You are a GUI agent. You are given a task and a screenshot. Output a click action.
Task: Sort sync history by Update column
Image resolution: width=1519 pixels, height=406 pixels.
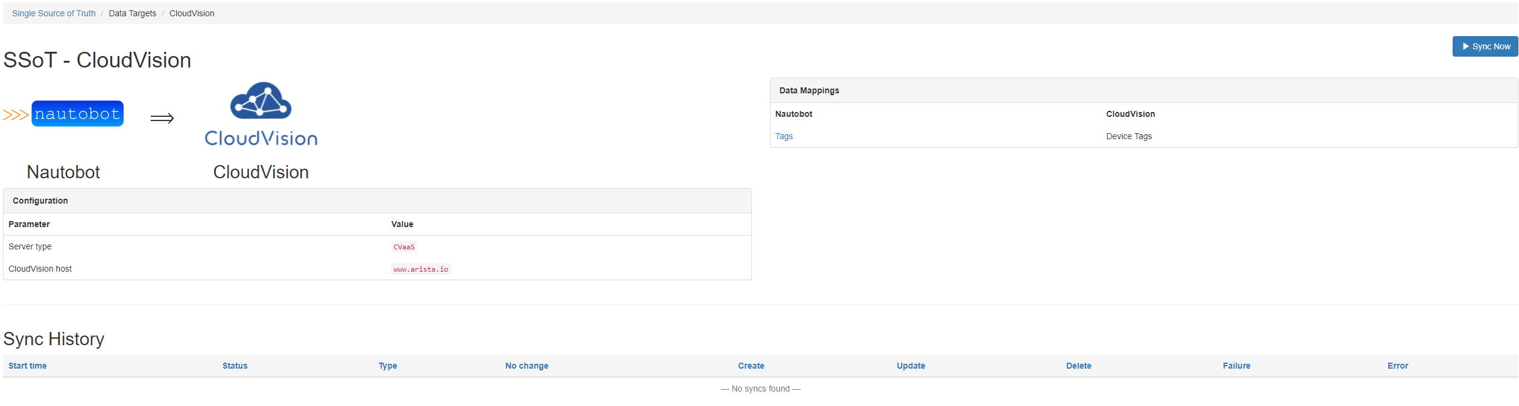pyautogui.click(x=911, y=366)
